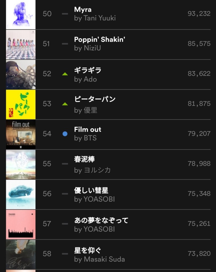
Task: Click the stream count 79,207
Action: click(199, 134)
